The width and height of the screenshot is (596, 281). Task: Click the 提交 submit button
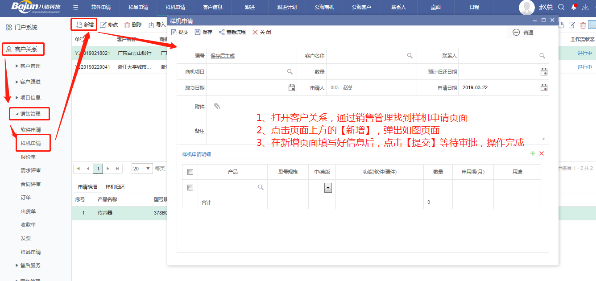coord(179,32)
